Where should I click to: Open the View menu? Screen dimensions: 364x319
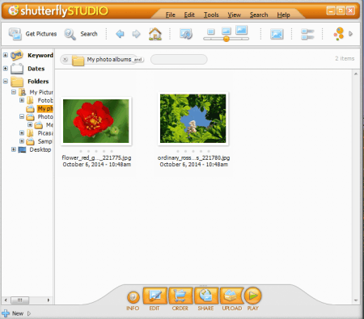(x=234, y=15)
